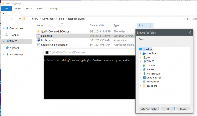The width and height of the screenshot is (197, 116).
Task: Sort files by Date modified column
Action: pos(97,25)
